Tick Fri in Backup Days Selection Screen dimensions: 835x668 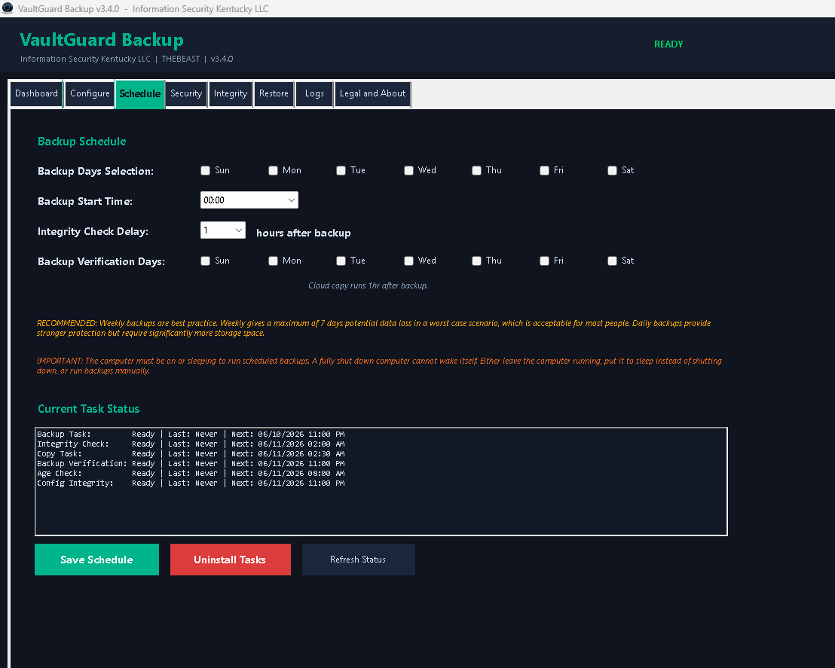pos(544,170)
